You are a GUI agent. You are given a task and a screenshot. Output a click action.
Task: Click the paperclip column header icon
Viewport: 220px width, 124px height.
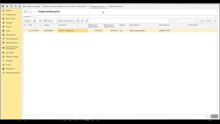pyautogui.click(x=25, y=25)
